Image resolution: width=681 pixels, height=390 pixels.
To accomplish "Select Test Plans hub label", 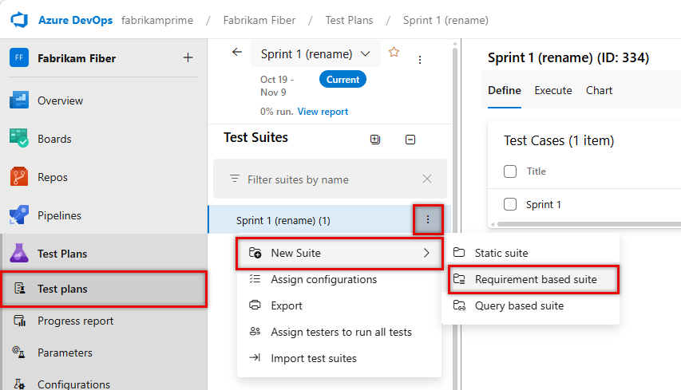I will pyautogui.click(x=62, y=254).
